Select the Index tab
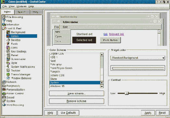This screenshot has width=170, height=118. (x=7, y=12)
